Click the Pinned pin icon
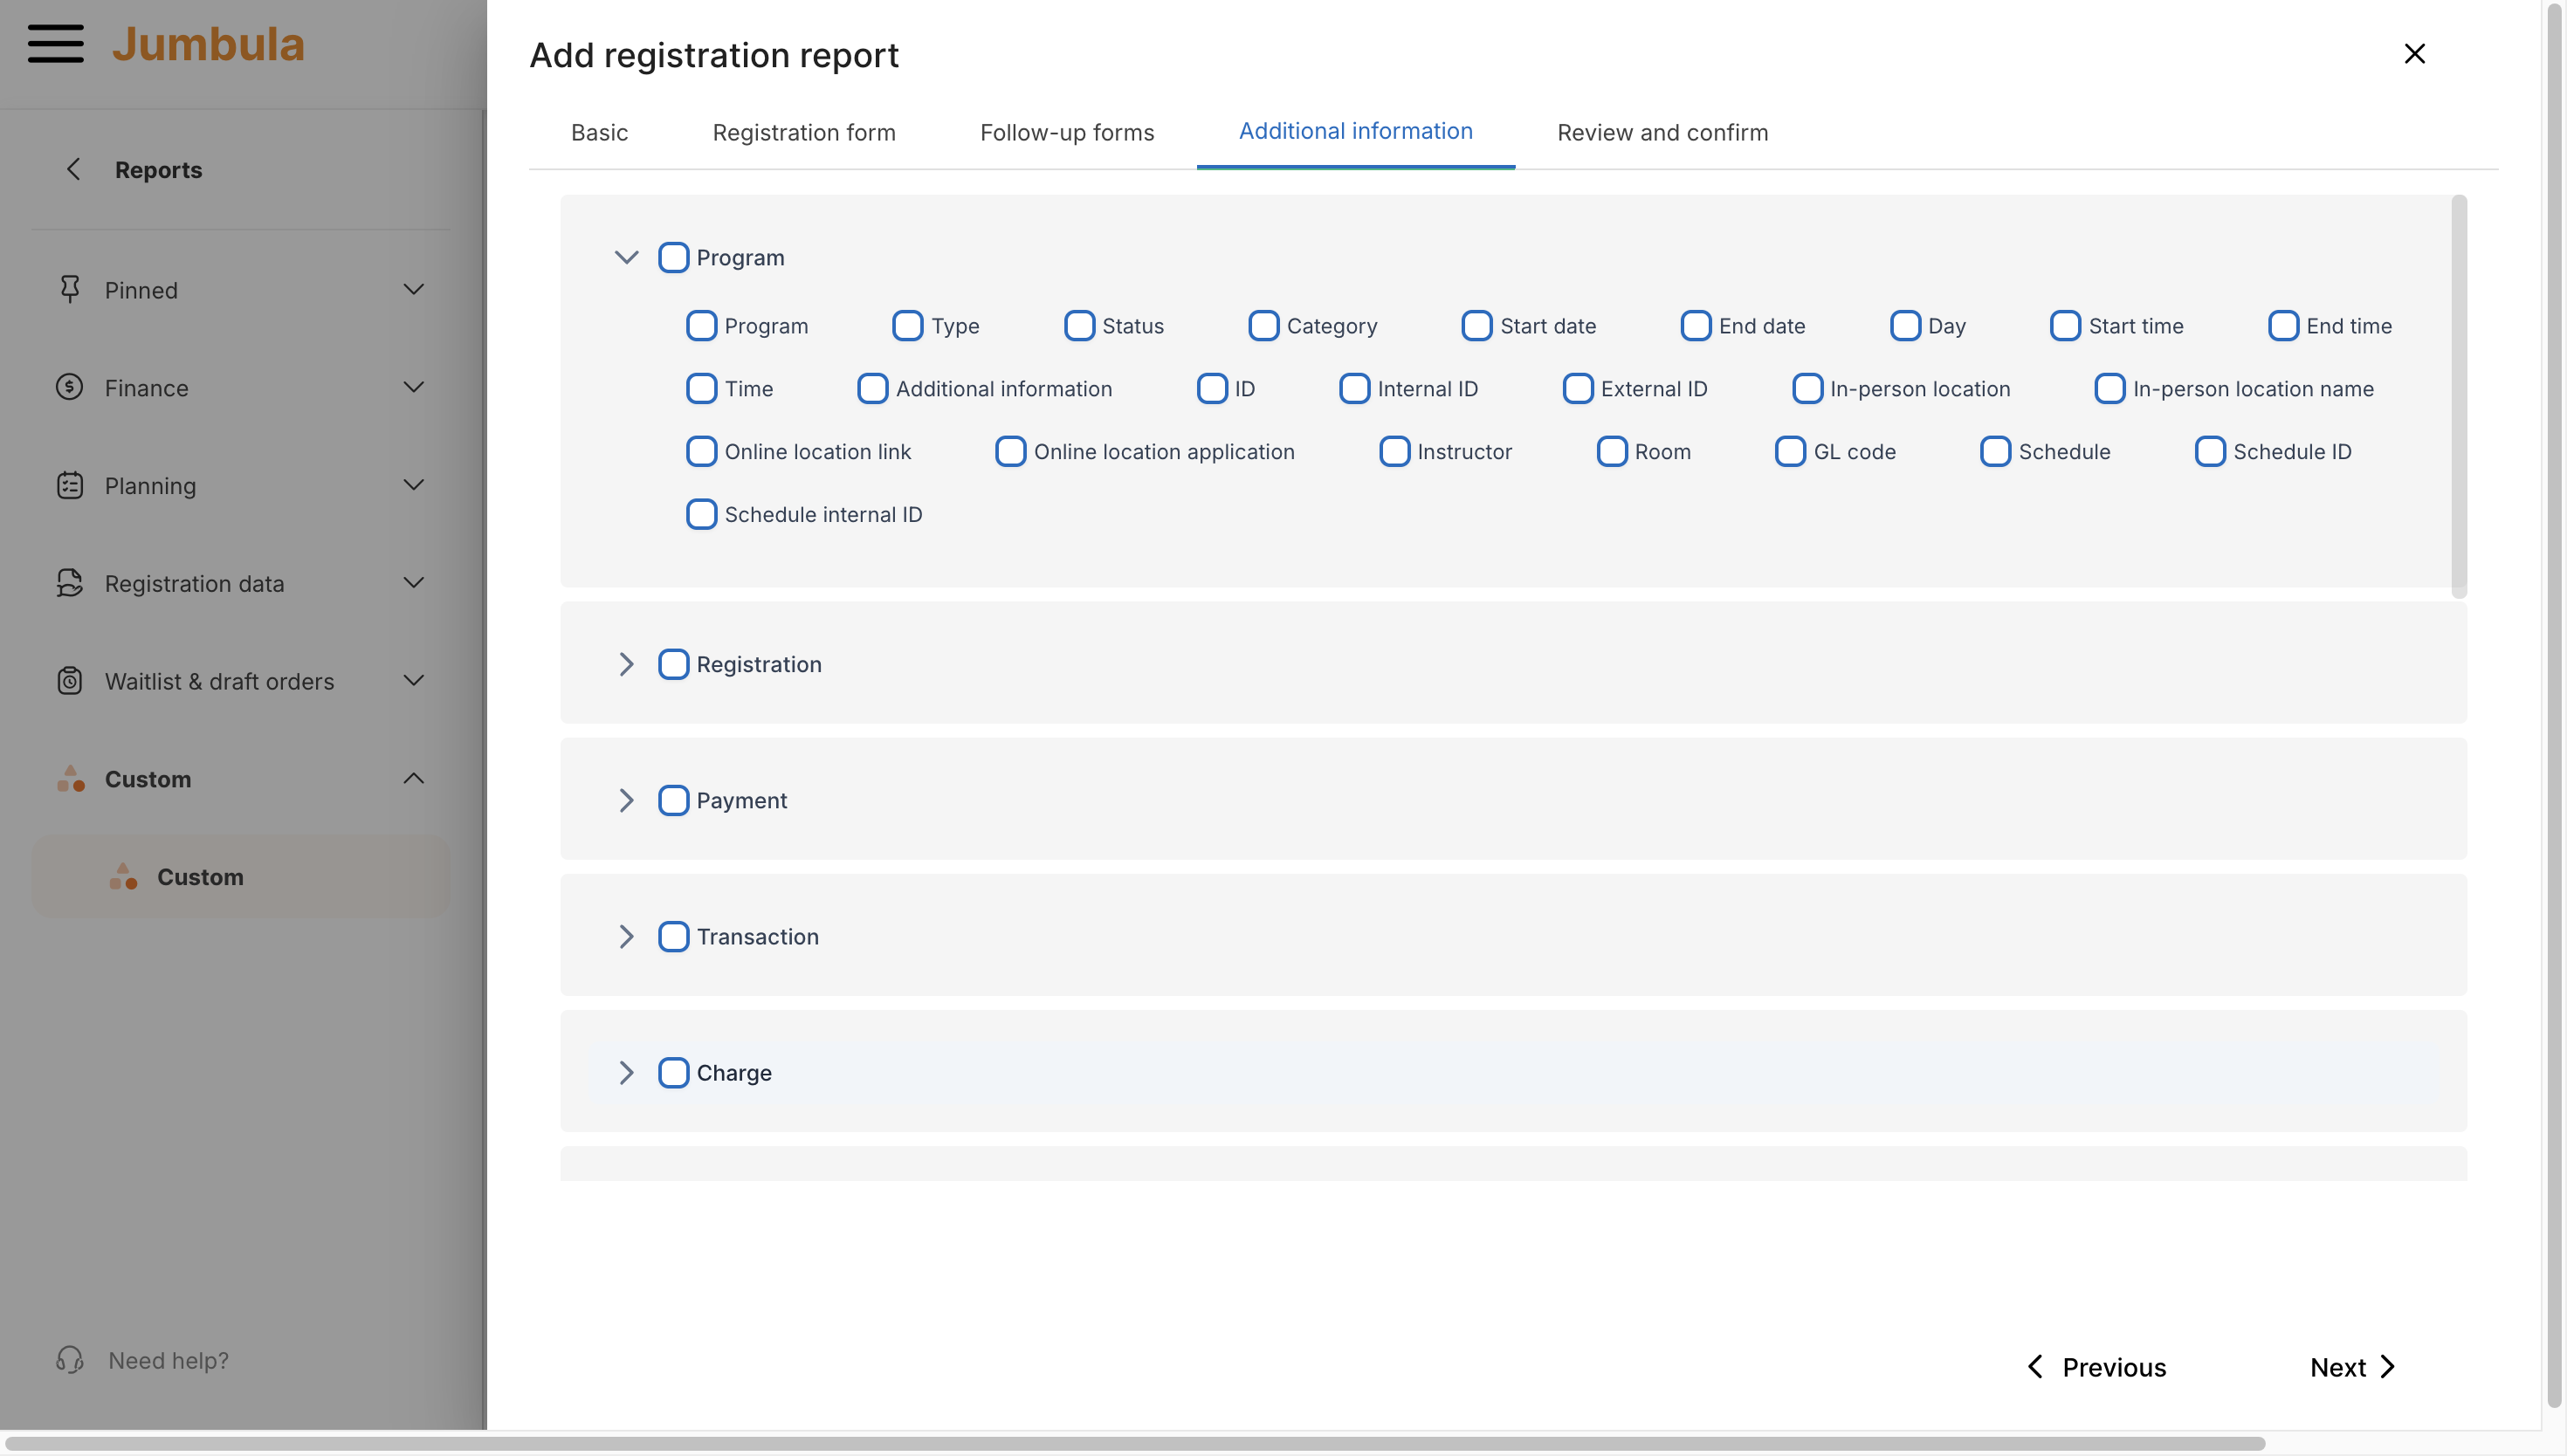 coord(69,290)
